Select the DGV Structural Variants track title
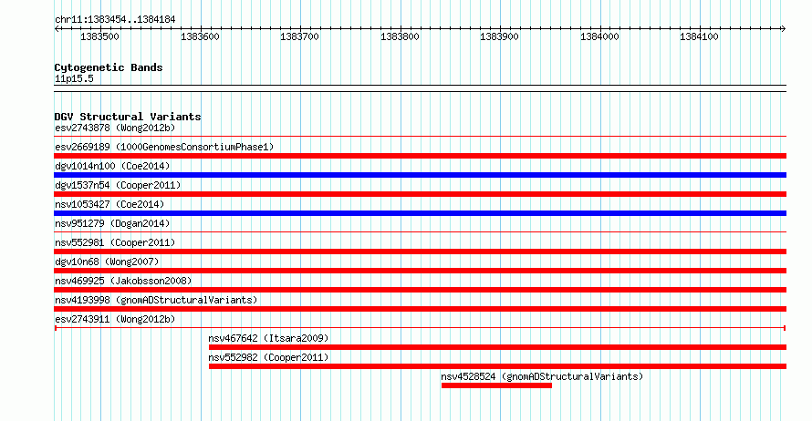Viewport: 812px width, 421px height. 128,117
